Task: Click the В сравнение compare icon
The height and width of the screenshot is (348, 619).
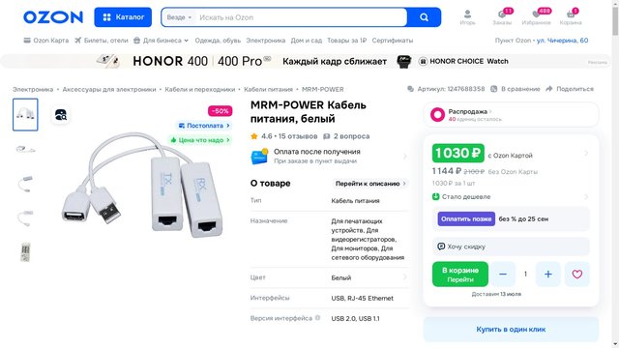Action: click(516, 89)
